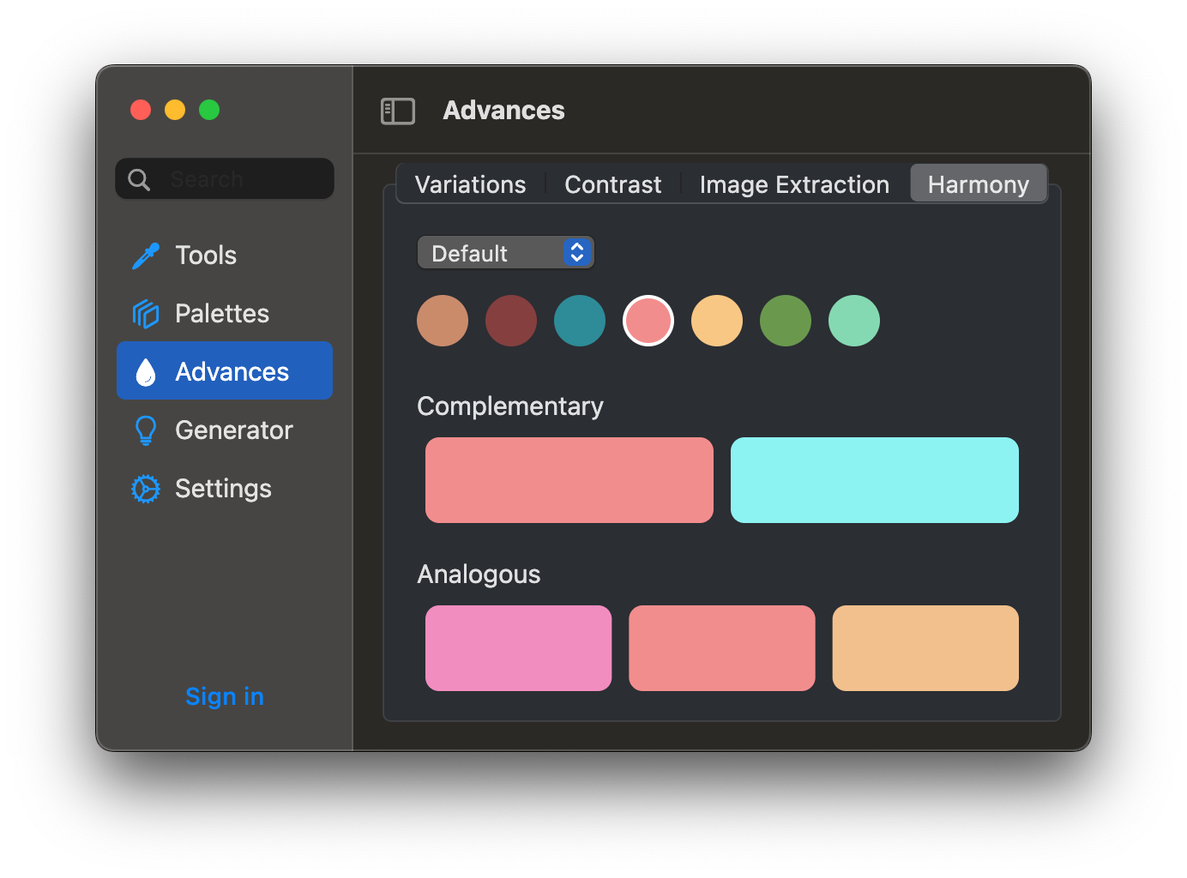Click the Tools eyedropper icon
Image resolution: width=1187 pixels, height=878 pixels.
pos(146,256)
